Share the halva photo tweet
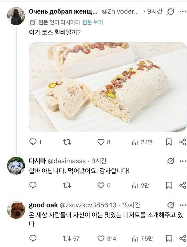 [182, 142]
